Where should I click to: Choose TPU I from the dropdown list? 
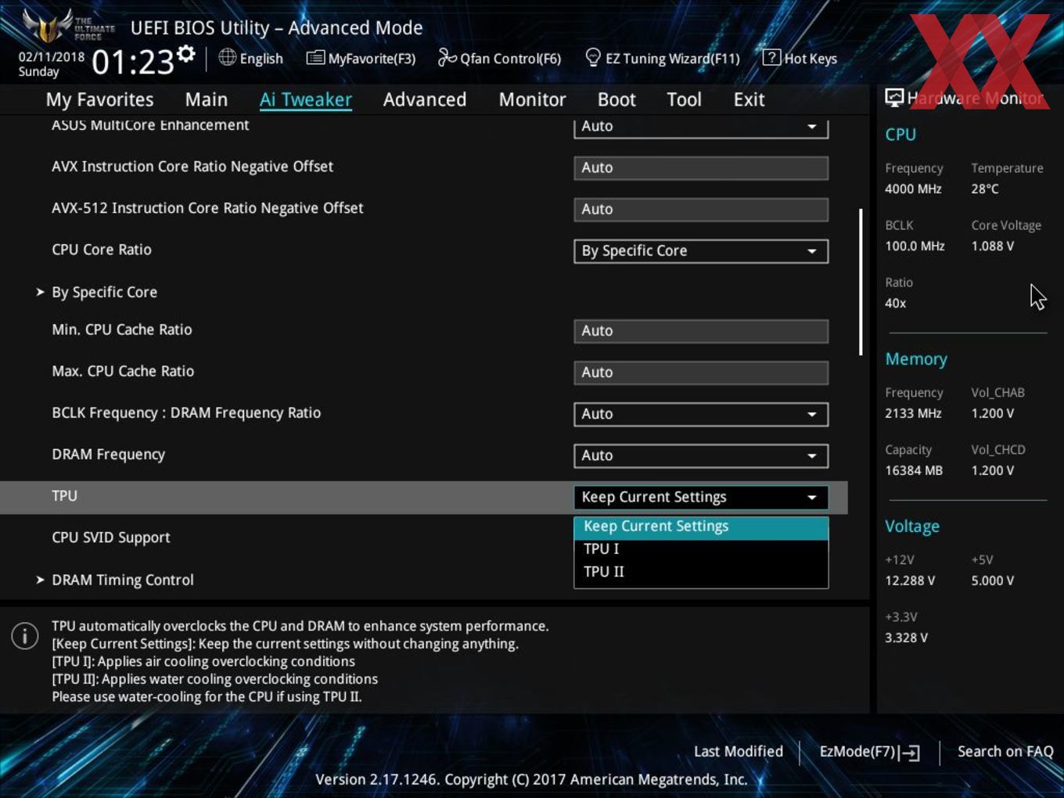[701, 549]
